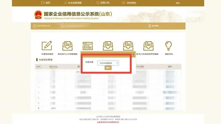Close the 年报年度 popup dialog
This screenshot has width=221, height=124.
[133, 55]
